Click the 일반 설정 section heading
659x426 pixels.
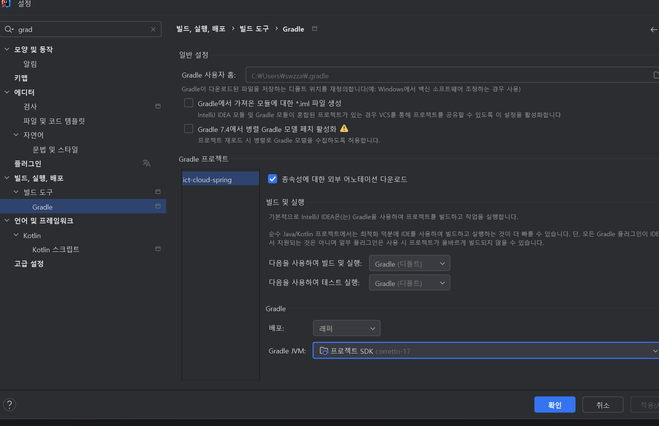(x=194, y=55)
